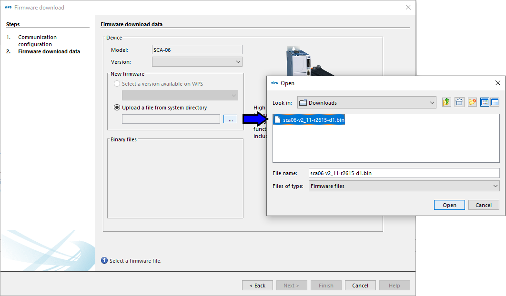Click the File name text field

[404, 173]
